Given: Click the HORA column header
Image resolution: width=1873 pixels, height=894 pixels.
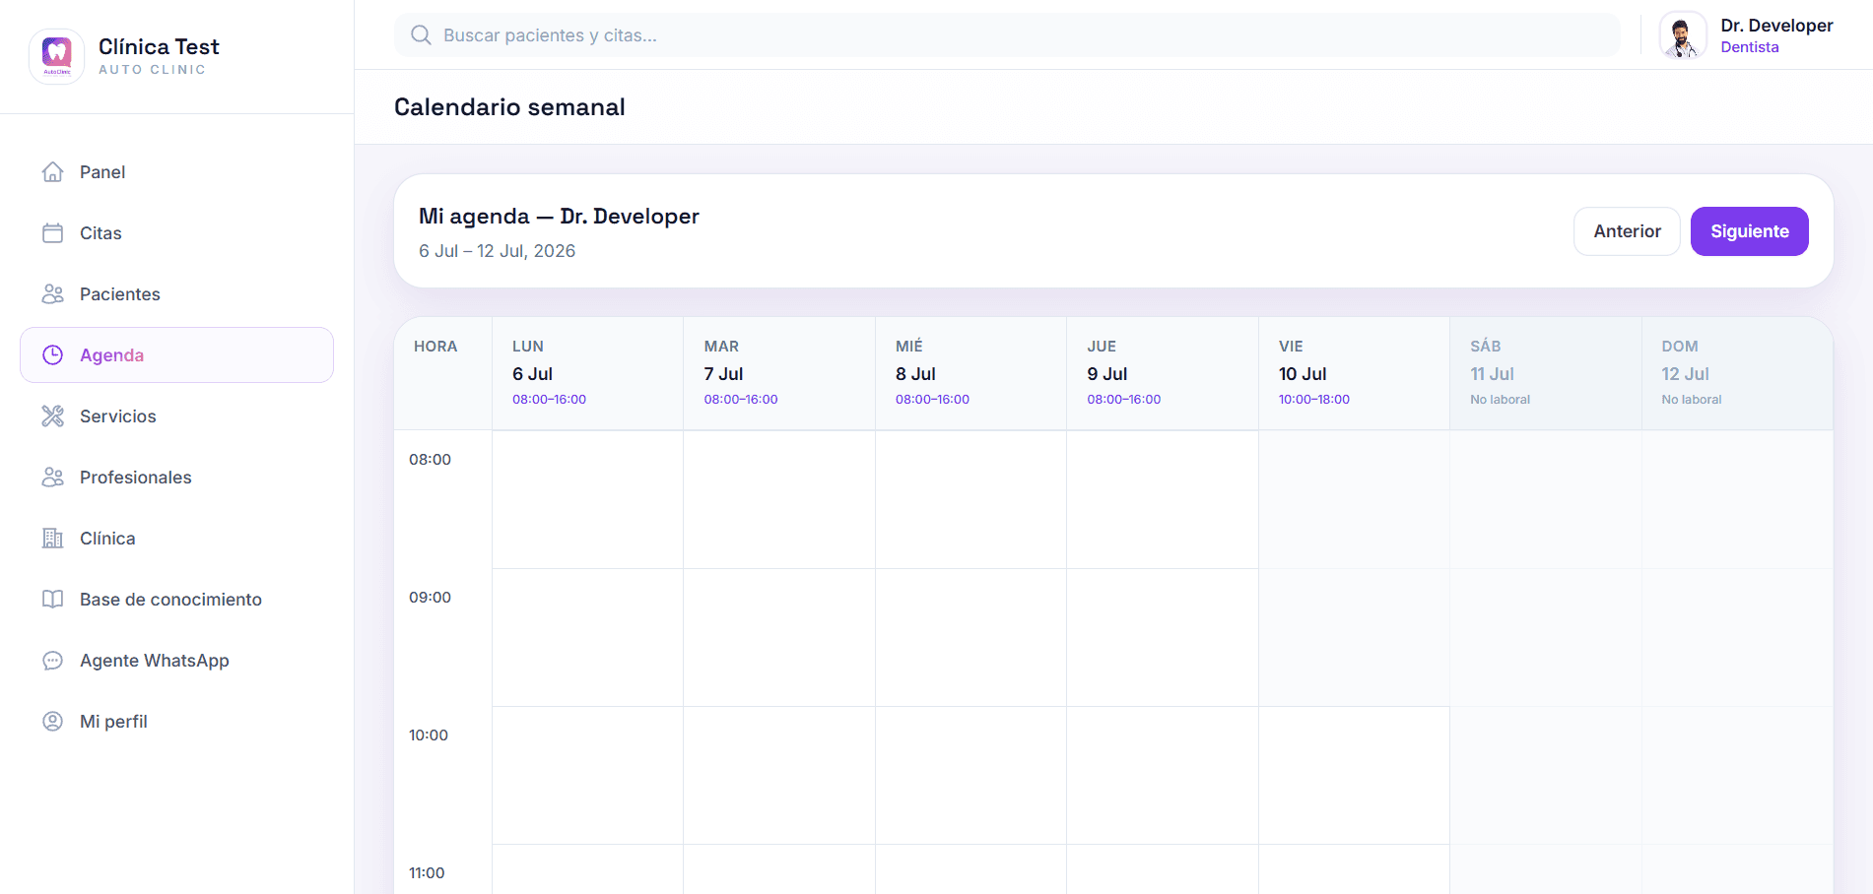Looking at the screenshot, I should pos(435,347).
